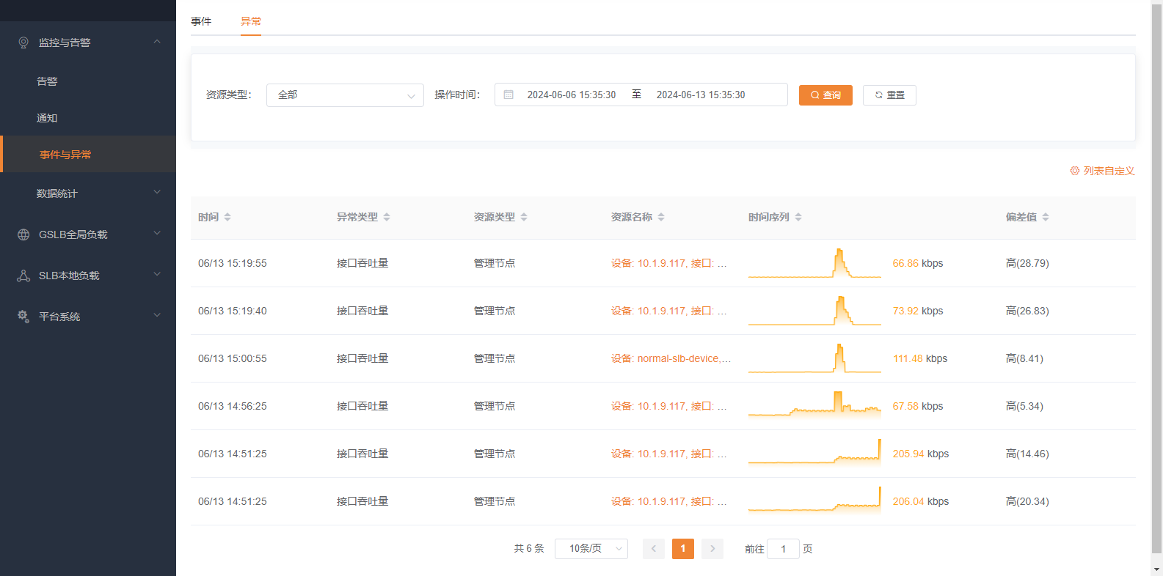Sort by 异常类型 column sort icon
The height and width of the screenshot is (576, 1163).
[x=387, y=217]
